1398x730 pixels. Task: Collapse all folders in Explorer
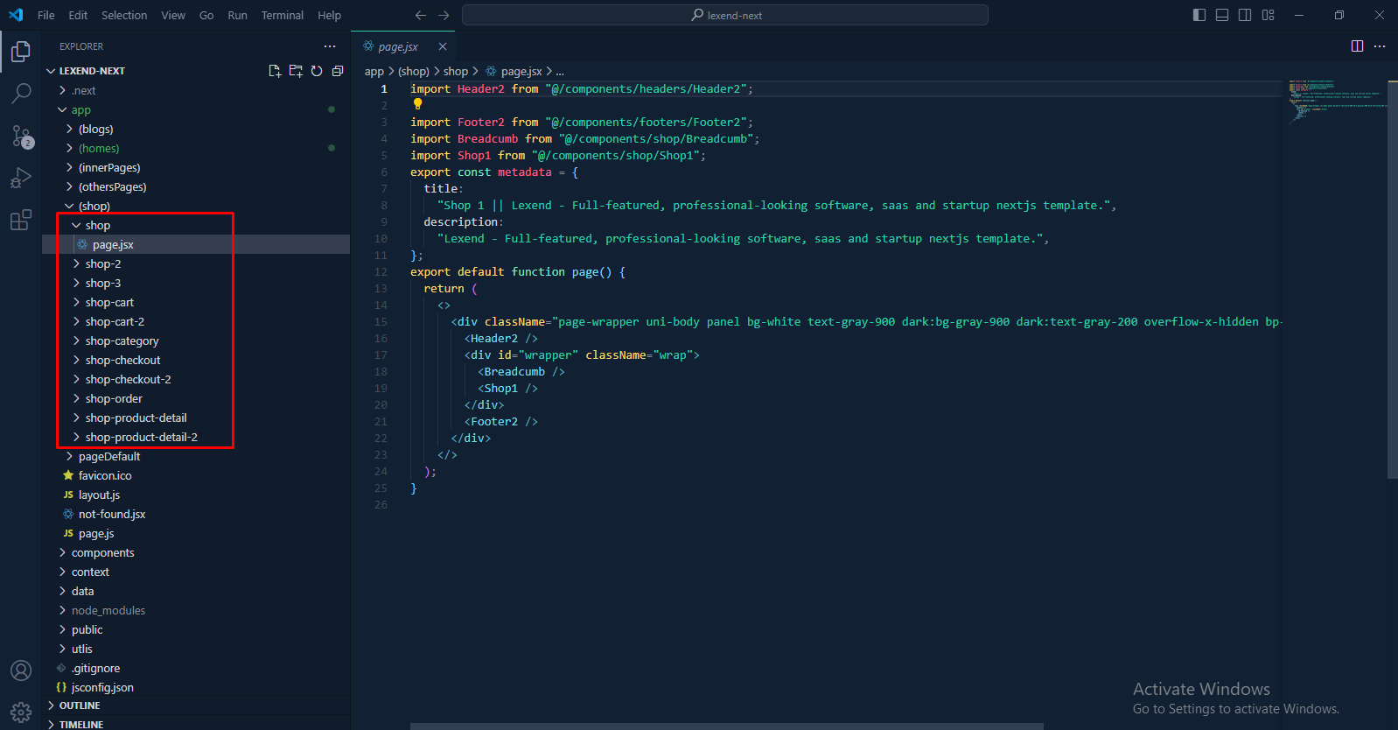(338, 71)
